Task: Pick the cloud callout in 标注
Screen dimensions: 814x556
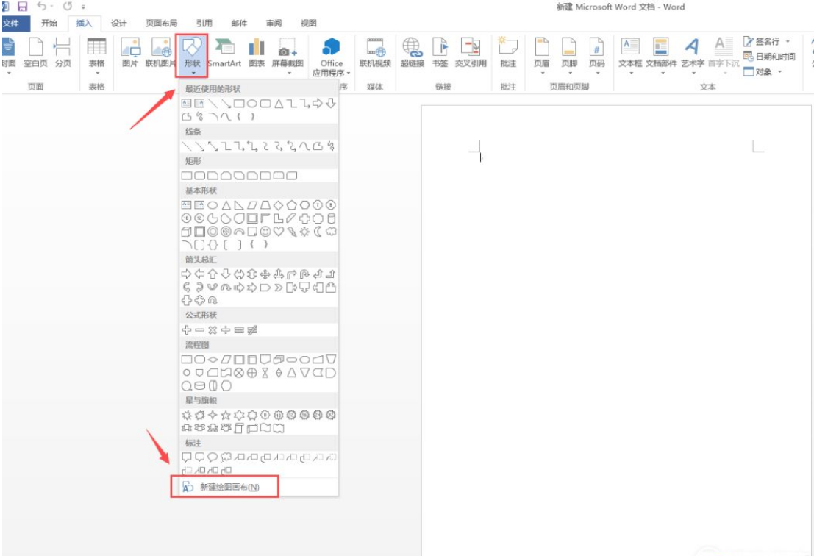Action: (226, 457)
